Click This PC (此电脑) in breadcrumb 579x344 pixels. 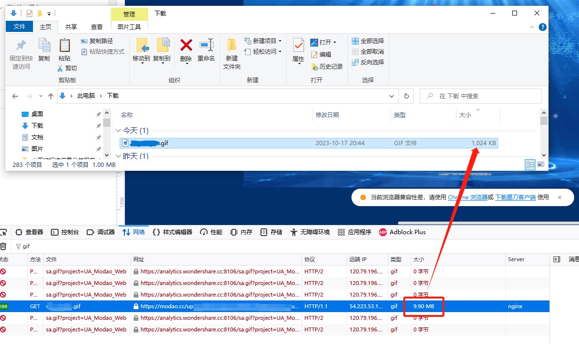point(86,96)
